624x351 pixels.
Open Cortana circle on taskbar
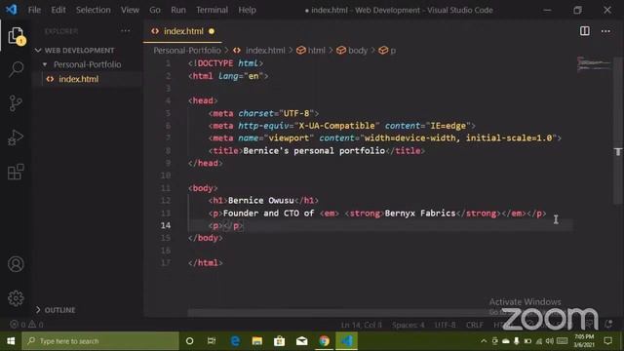point(190,341)
